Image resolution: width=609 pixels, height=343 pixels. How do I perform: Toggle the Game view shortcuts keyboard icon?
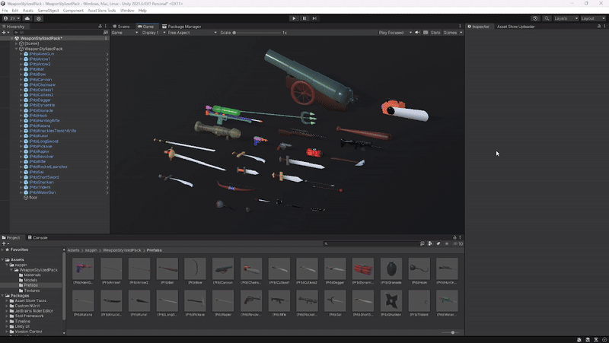click(426, 33)
